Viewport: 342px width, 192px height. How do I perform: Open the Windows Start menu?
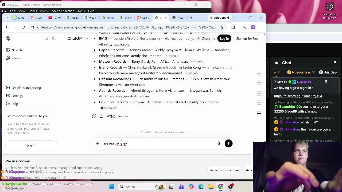112,187
